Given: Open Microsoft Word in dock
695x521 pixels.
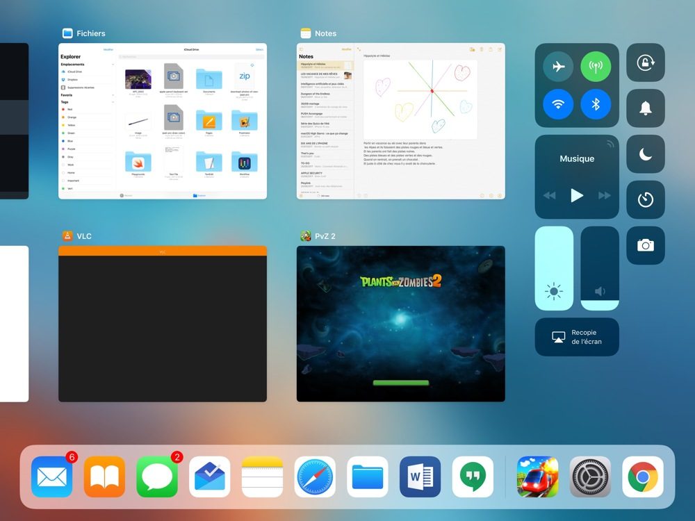Looking at the screenshot, I should [x=420, y=477].
